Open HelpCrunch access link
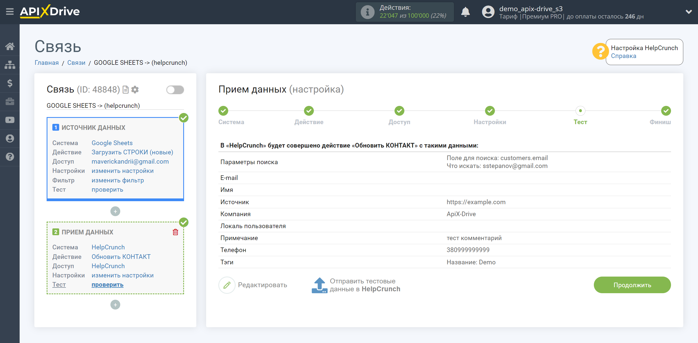This screenshot has width=698, height=343. (x=108, y=266)
